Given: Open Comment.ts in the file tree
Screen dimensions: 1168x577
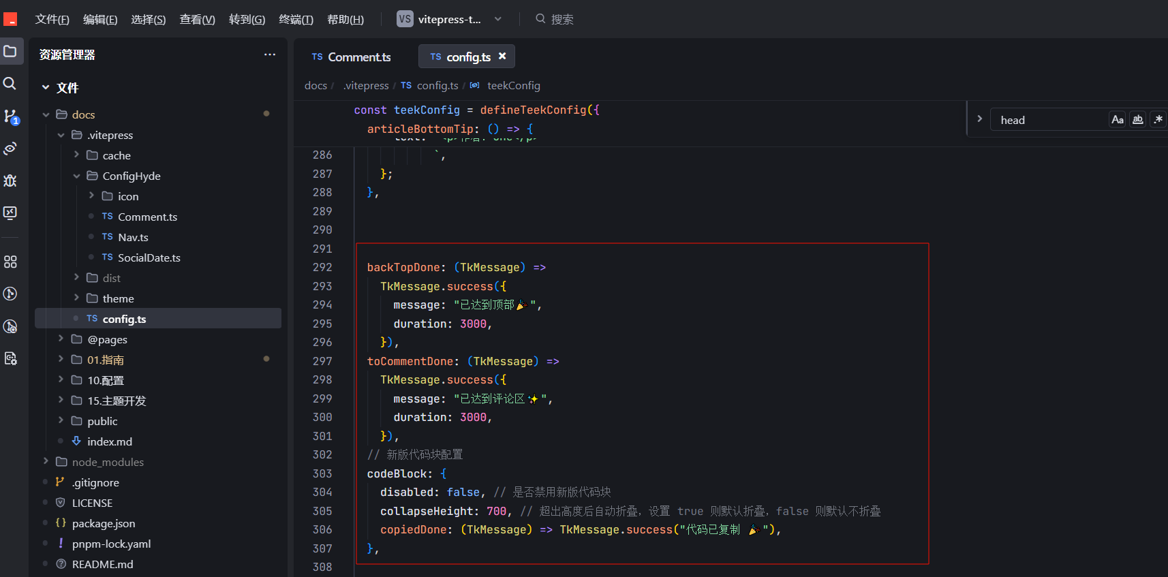Looking at the screenshot, I should (x=147, y=217).
